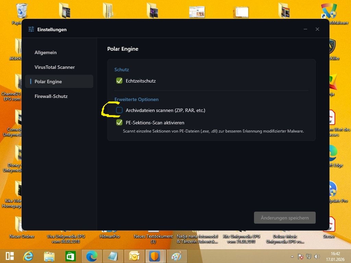Click the network tray icon
The image size is (351, 263).
(309, 256)
